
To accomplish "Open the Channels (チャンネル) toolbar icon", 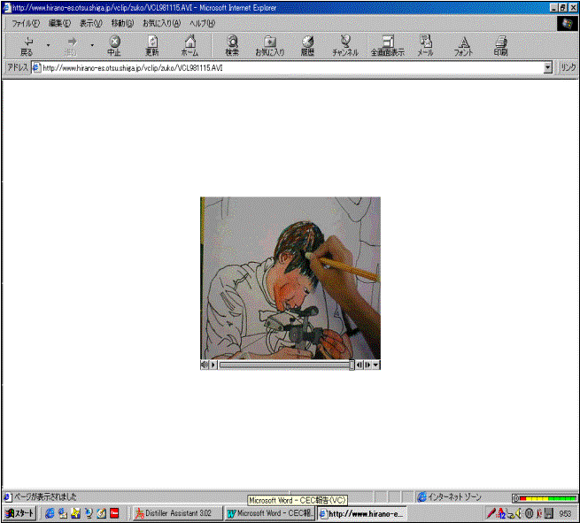I will (x=345, y=46).
